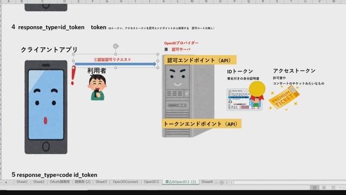Viewport: 346px width, 195px height.
Task: Click the blue request arrow shape
Action: click(x=116, y=64)
